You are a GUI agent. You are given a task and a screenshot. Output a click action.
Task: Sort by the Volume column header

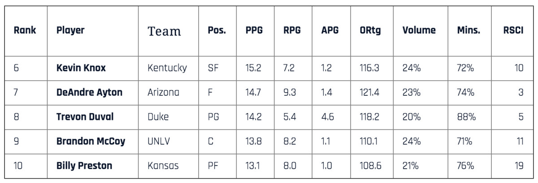(x=419, y=31)
